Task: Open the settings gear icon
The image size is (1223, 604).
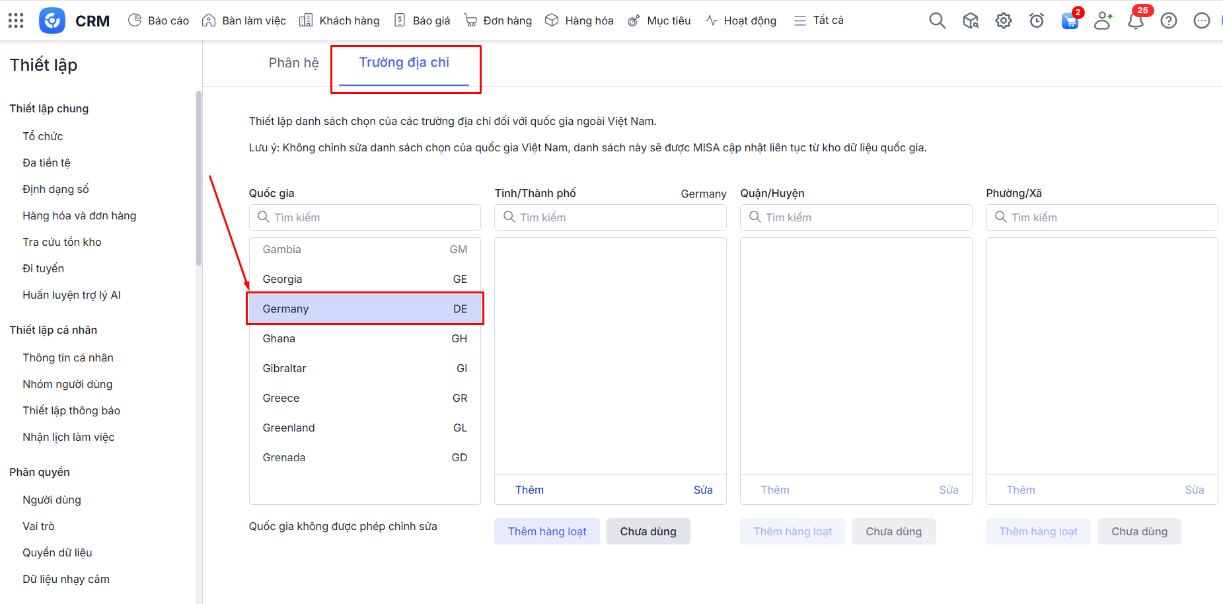Action: [x=1003, y=20]
